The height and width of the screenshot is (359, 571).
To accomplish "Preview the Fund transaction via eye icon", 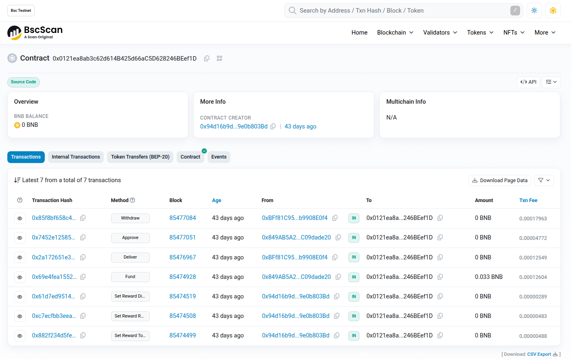I will pos(20,277).
